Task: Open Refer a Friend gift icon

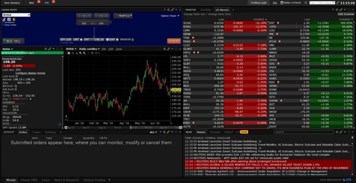Action: coord(282,3)
